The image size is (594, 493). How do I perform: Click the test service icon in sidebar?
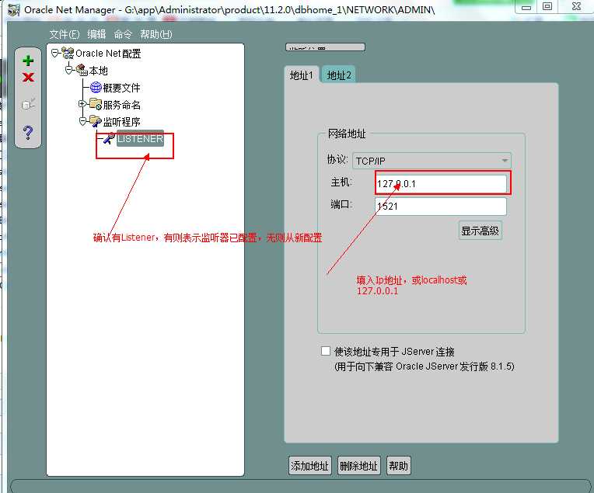28,104
